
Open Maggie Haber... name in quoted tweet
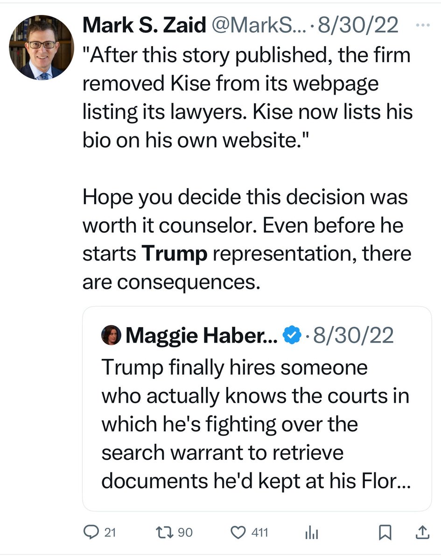[202, 335]
